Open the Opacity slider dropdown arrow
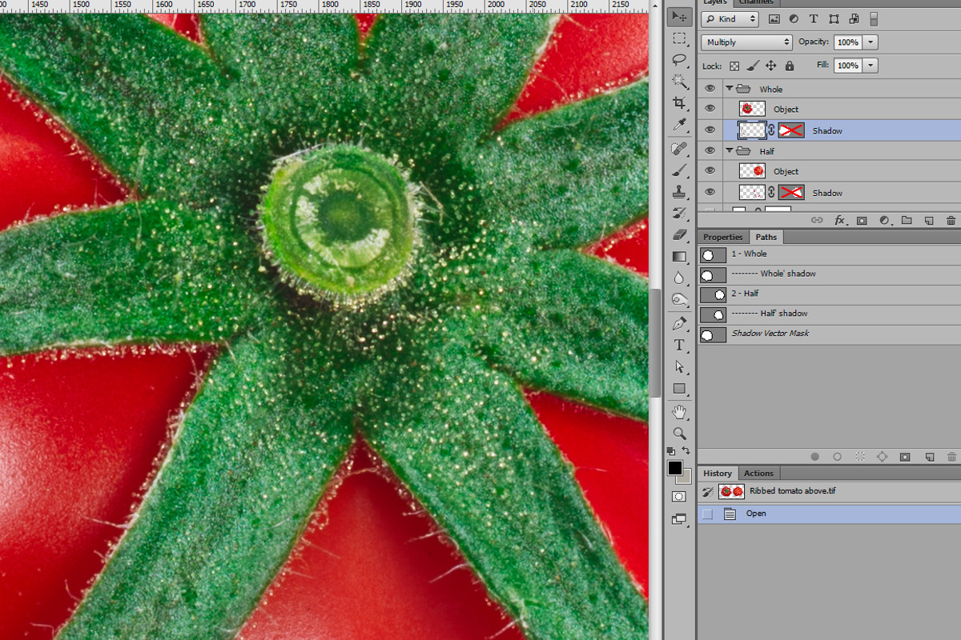Viewport: 961px width, 640px height. tap(871, 42)
